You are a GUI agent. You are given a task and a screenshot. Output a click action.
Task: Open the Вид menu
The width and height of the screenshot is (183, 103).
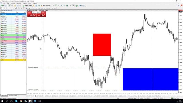(8, 3)
